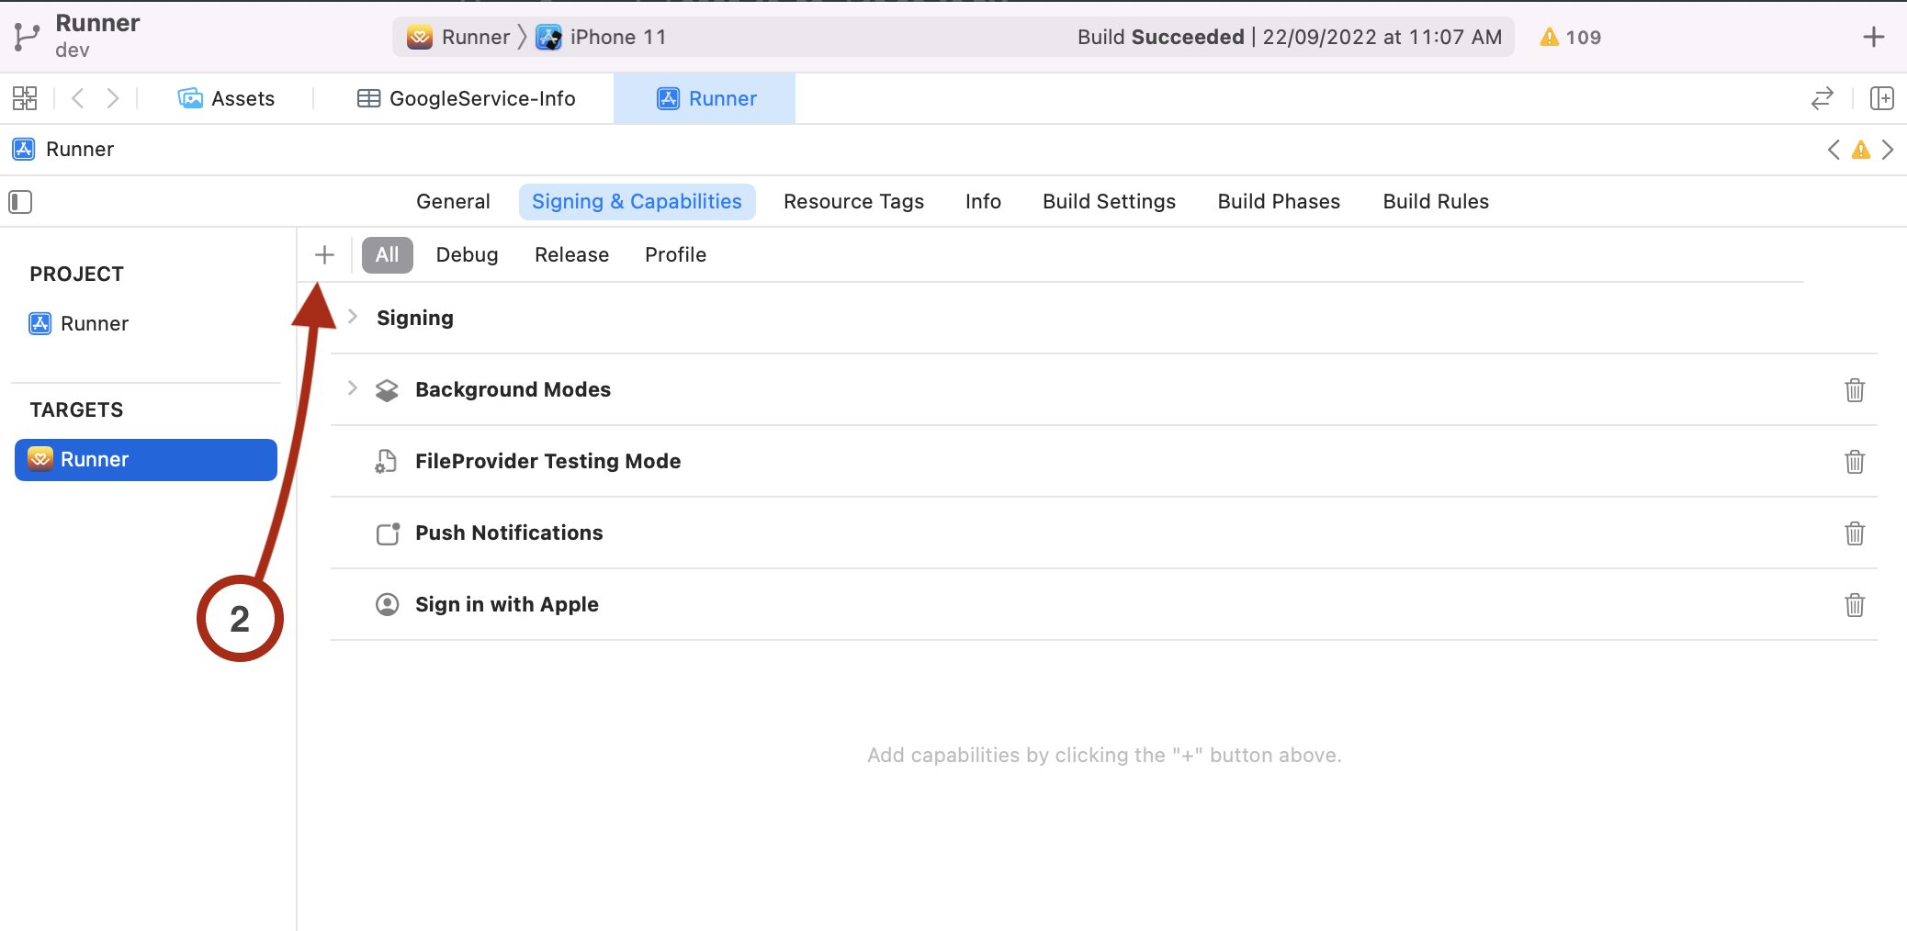The image size is (1907, 931).
Task: Click the FileProvider Testing Mode row title
Action: click(547, 461)
